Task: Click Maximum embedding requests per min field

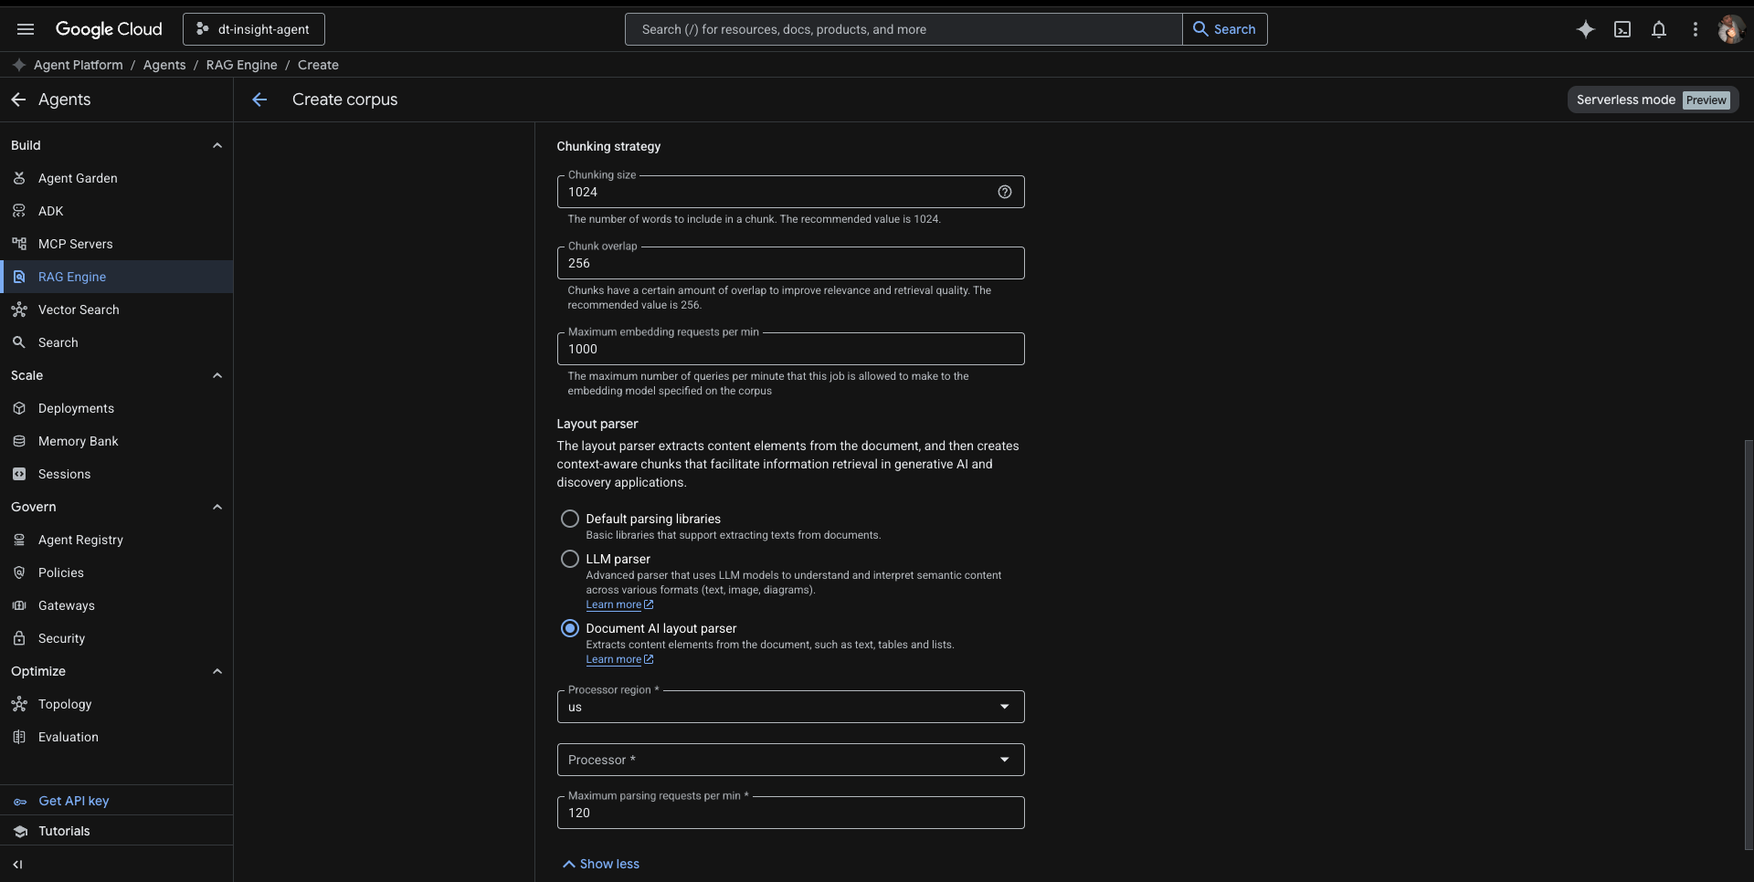Action: (x=790, y=349)
